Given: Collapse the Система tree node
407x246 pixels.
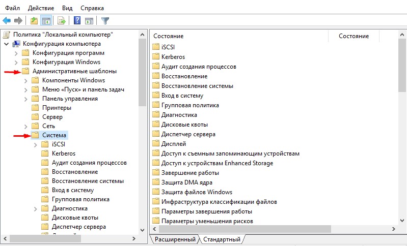Looking at the screenshot, I should pyautogui.click(x=26, y=135).
